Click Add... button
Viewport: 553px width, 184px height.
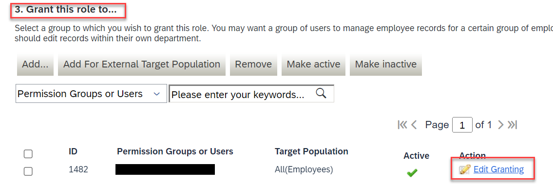click(35, 65)
